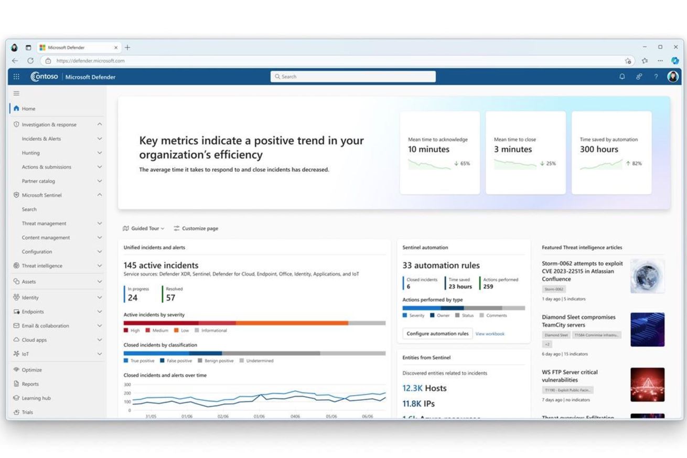The height and width of the screenshot is (458, 687).
Task: Click the Home icon in the sidebar
Action: (x=16, y=109)
